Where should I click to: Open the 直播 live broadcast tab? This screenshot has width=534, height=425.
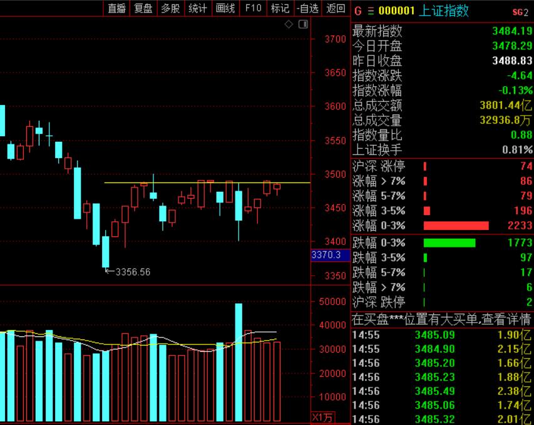pos(116,8)
